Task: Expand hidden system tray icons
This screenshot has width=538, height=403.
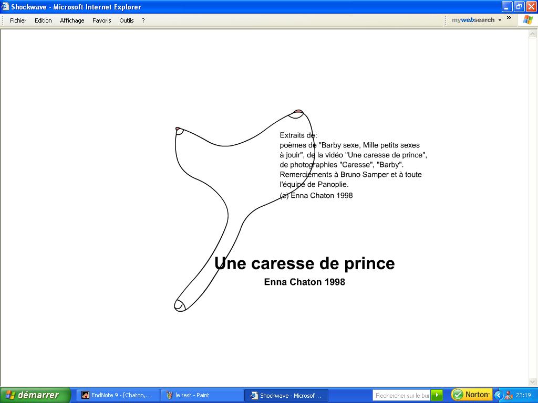Action: pos(499,395)
